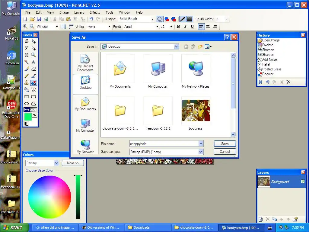Screen dimensions: 309x232
Task: Click the Create New Folder icon in Save As
Action: 200,47
